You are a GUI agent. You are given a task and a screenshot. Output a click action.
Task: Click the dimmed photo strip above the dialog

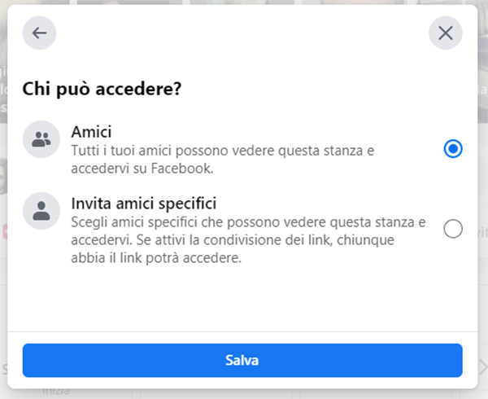point(244,2)
